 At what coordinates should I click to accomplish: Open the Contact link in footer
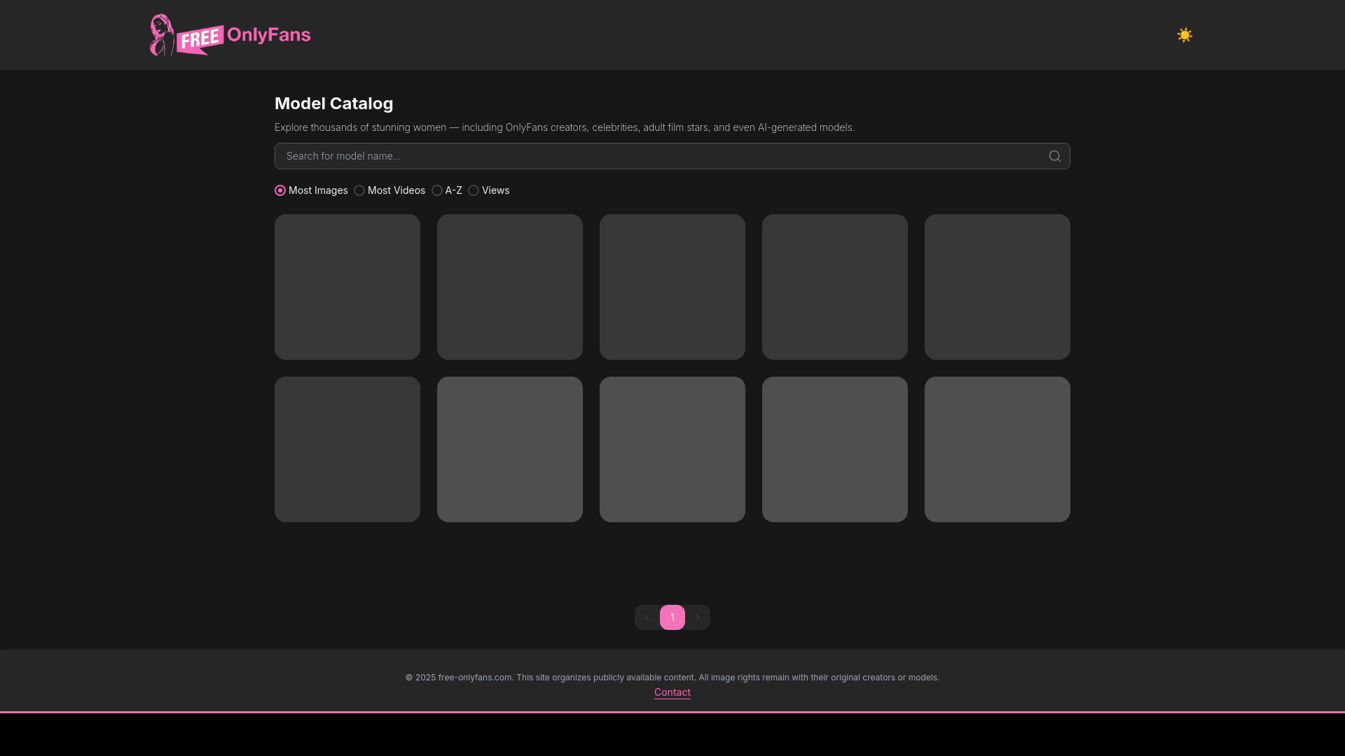(672, 692)
